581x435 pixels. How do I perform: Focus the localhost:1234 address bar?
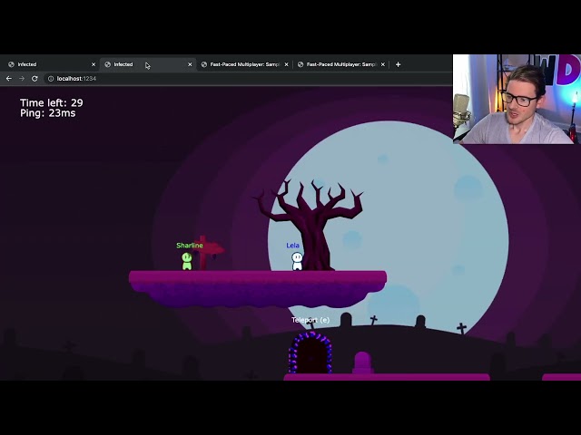[246, 79]
